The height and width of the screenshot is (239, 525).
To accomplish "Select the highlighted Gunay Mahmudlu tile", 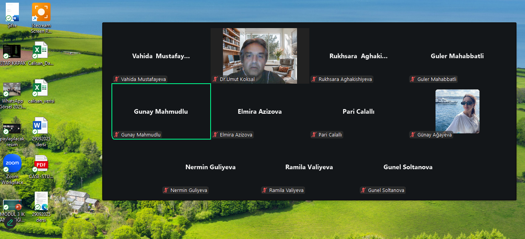I will 161,111.
